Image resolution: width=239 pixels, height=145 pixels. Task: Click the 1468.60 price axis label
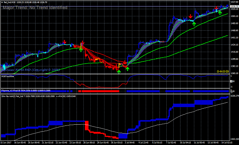(x=235, y=30)
